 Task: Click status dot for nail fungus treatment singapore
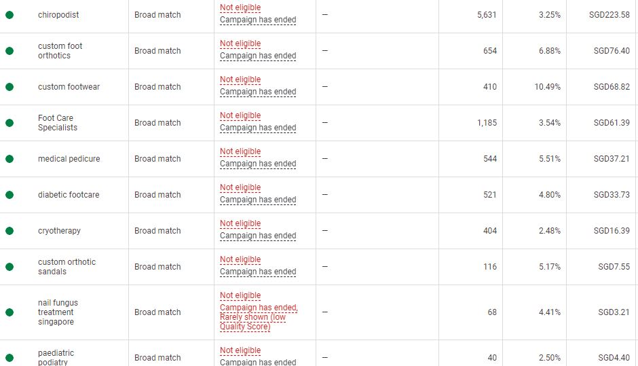(x=10, y=312)
